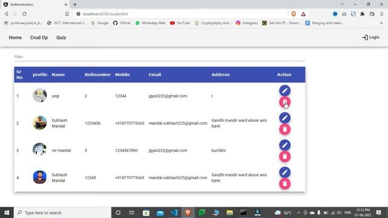This screenshot has width=388, height=218.
Task: Select the Authentication tab
Action: pyautogui.click(x=35, y=4)
